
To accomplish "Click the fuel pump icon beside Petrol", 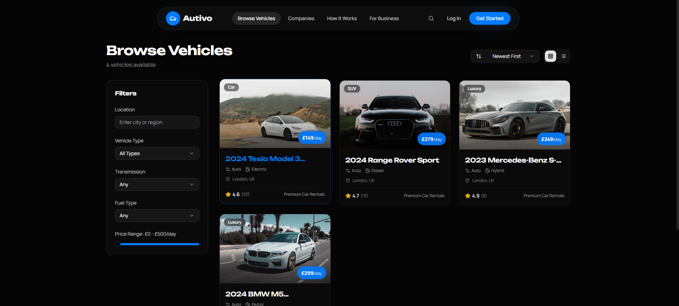I will click(248, 304).
